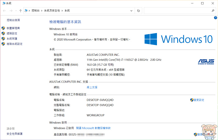Refresh the page with the refresh button
This screenshot has width=218, height=140.
pos(138,11)
